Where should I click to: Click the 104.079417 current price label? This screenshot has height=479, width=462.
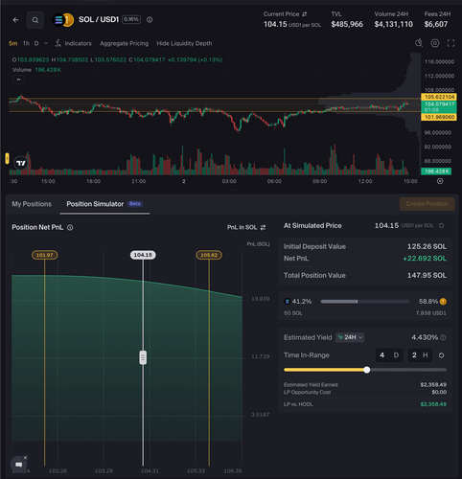(439, 107)
